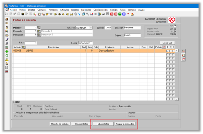Click the Situación Pendiente field
Screen dimensions: 203x134
click(132, 28)
